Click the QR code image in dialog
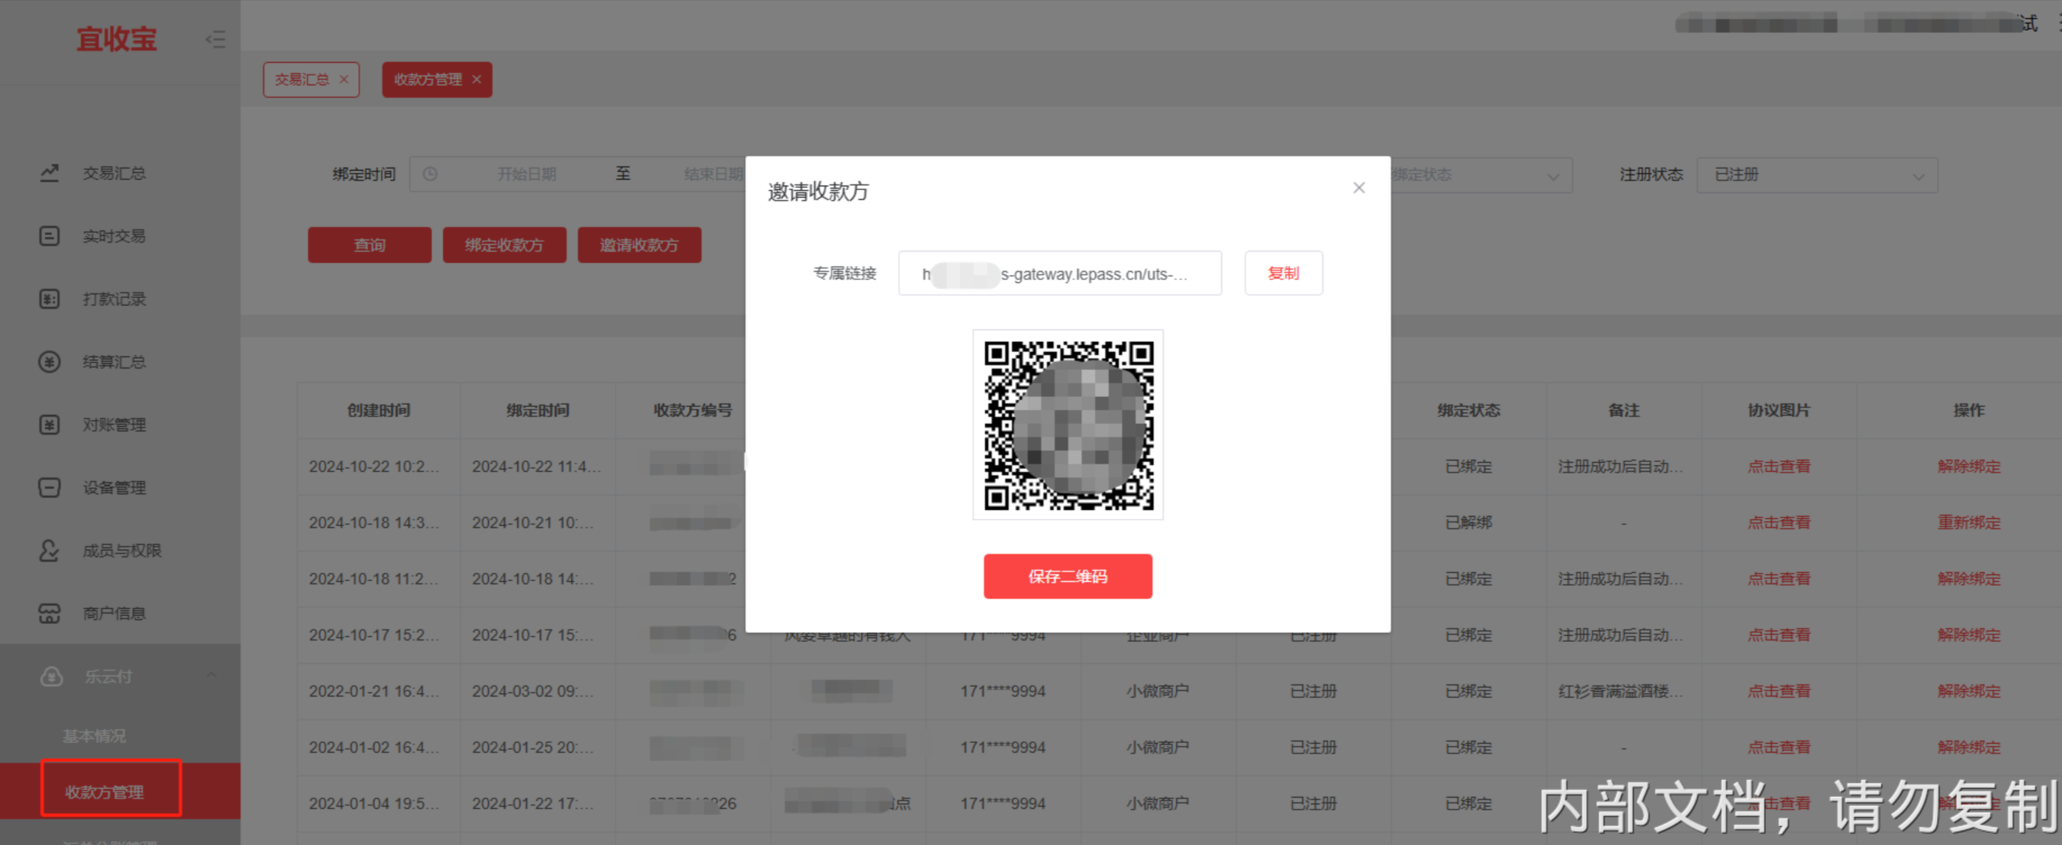The image size is (2062, 845). [x=1068, y=425]
